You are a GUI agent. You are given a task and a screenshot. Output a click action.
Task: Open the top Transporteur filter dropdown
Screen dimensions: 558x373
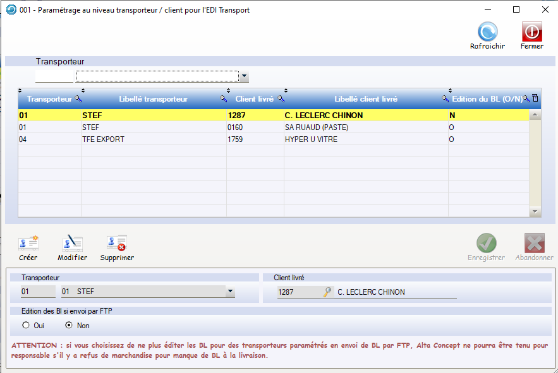tap(244, 77)
